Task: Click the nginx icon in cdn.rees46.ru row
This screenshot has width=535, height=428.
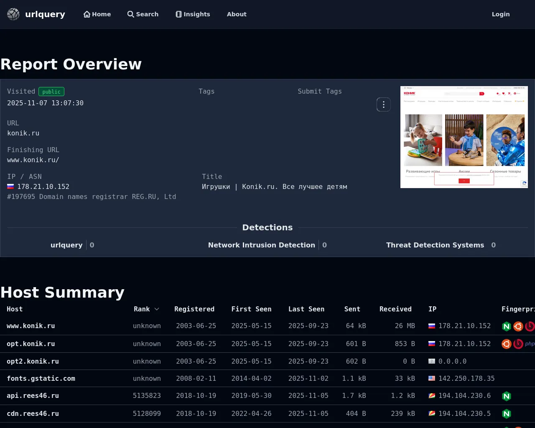Action: tap(507, 414)
